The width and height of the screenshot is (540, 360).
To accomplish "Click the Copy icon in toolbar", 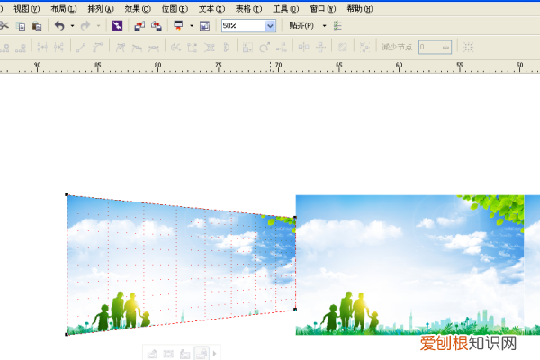I will pyautogui.click(x=22, y=26).
